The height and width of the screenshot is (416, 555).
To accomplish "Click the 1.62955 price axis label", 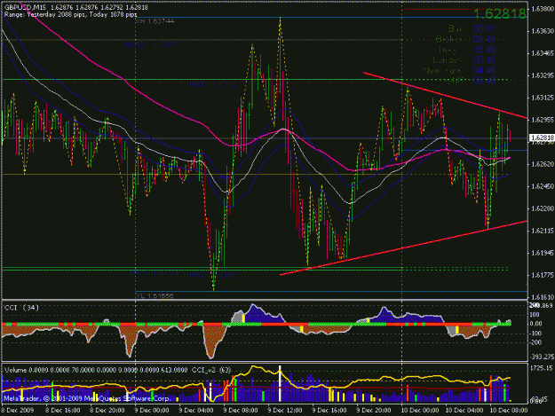I will pos(542,120).
